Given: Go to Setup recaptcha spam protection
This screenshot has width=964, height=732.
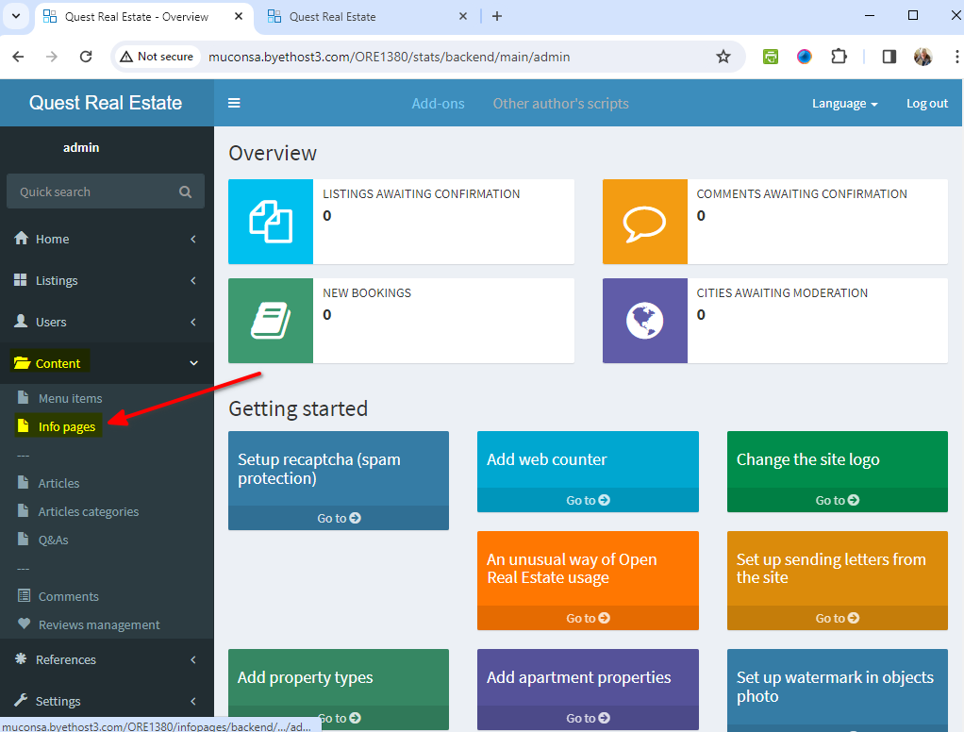Looking at the screenshot, I should coord(339,518).
